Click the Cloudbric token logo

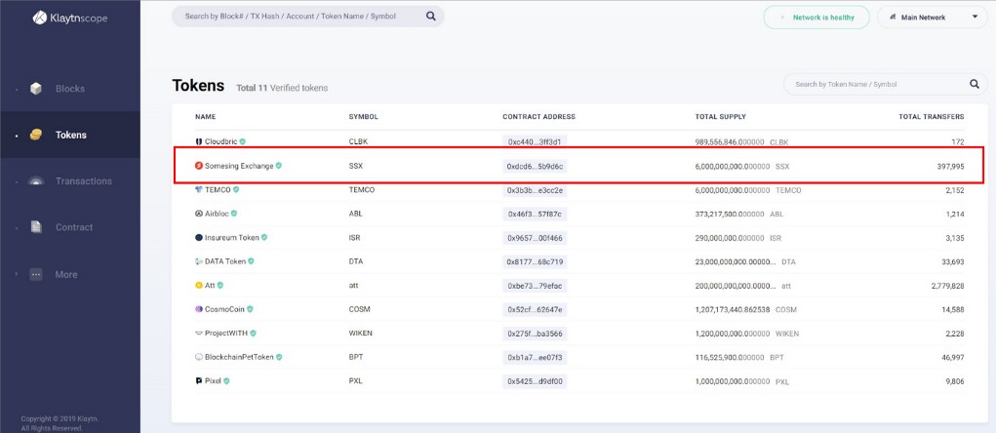click(199, 141)
